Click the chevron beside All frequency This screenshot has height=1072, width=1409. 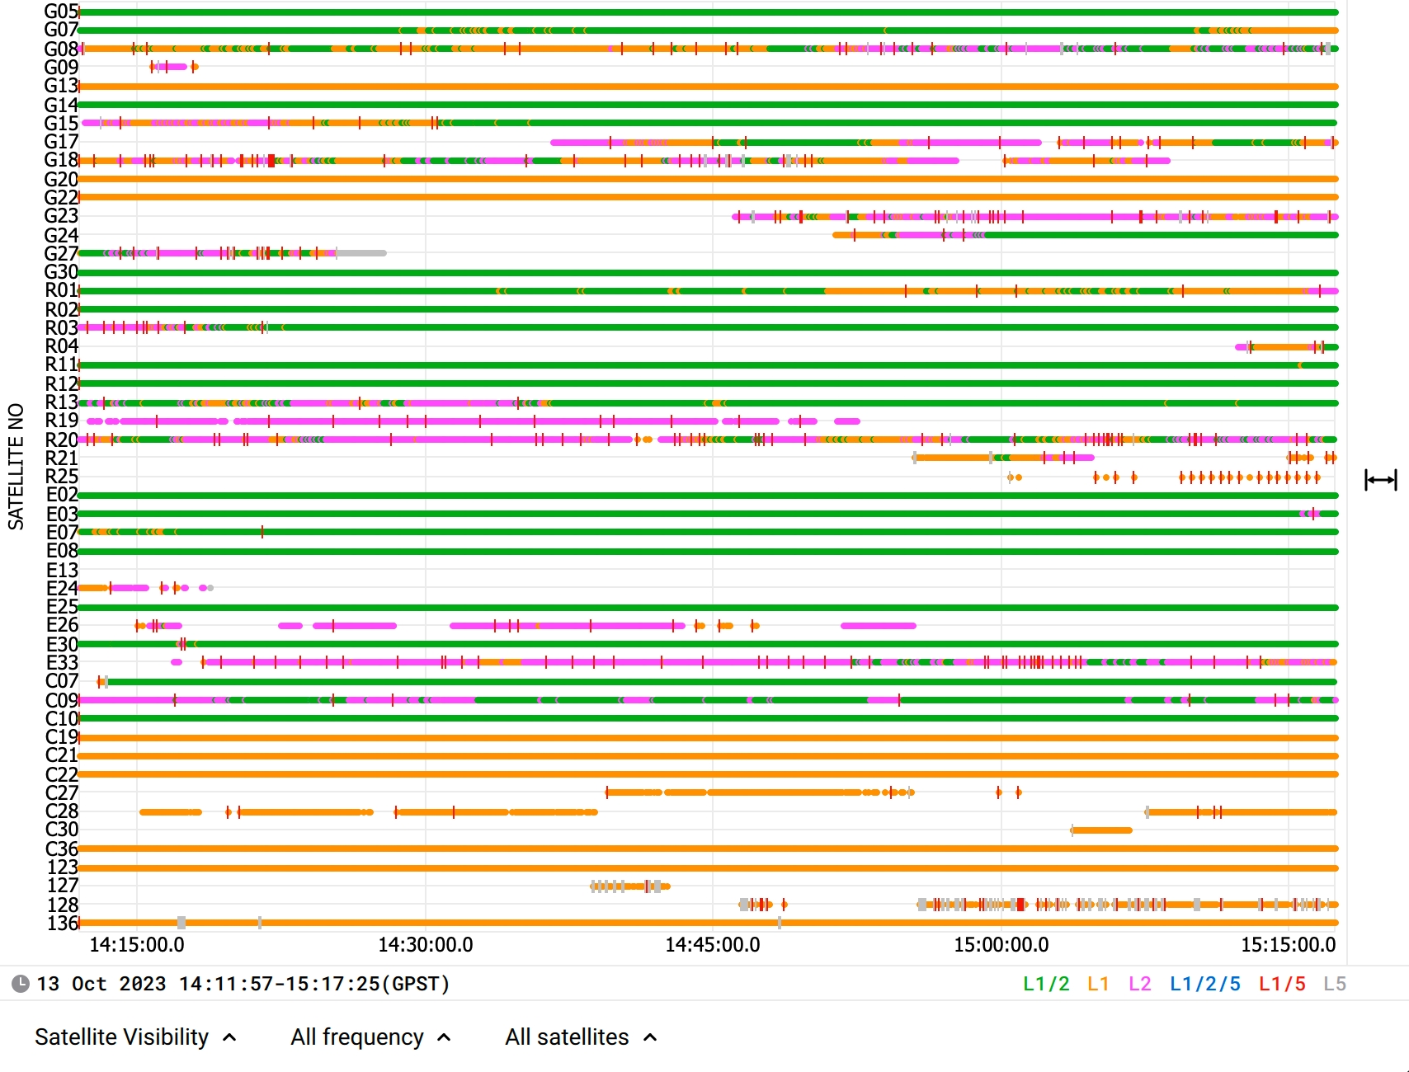click(444, 1038)
